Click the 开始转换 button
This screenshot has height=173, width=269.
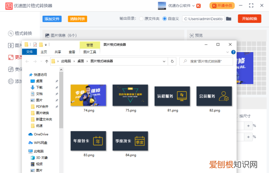pyautogui.click(x=249, y=18)
